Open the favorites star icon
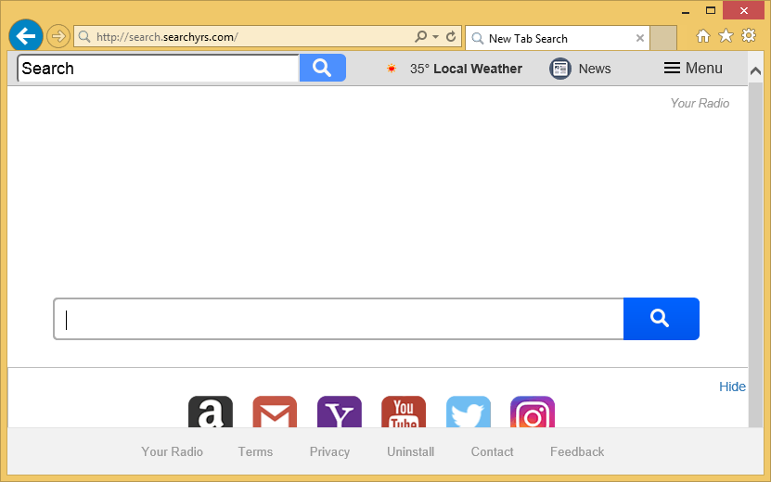Screen dimensions: 771x482 point(726,36)
